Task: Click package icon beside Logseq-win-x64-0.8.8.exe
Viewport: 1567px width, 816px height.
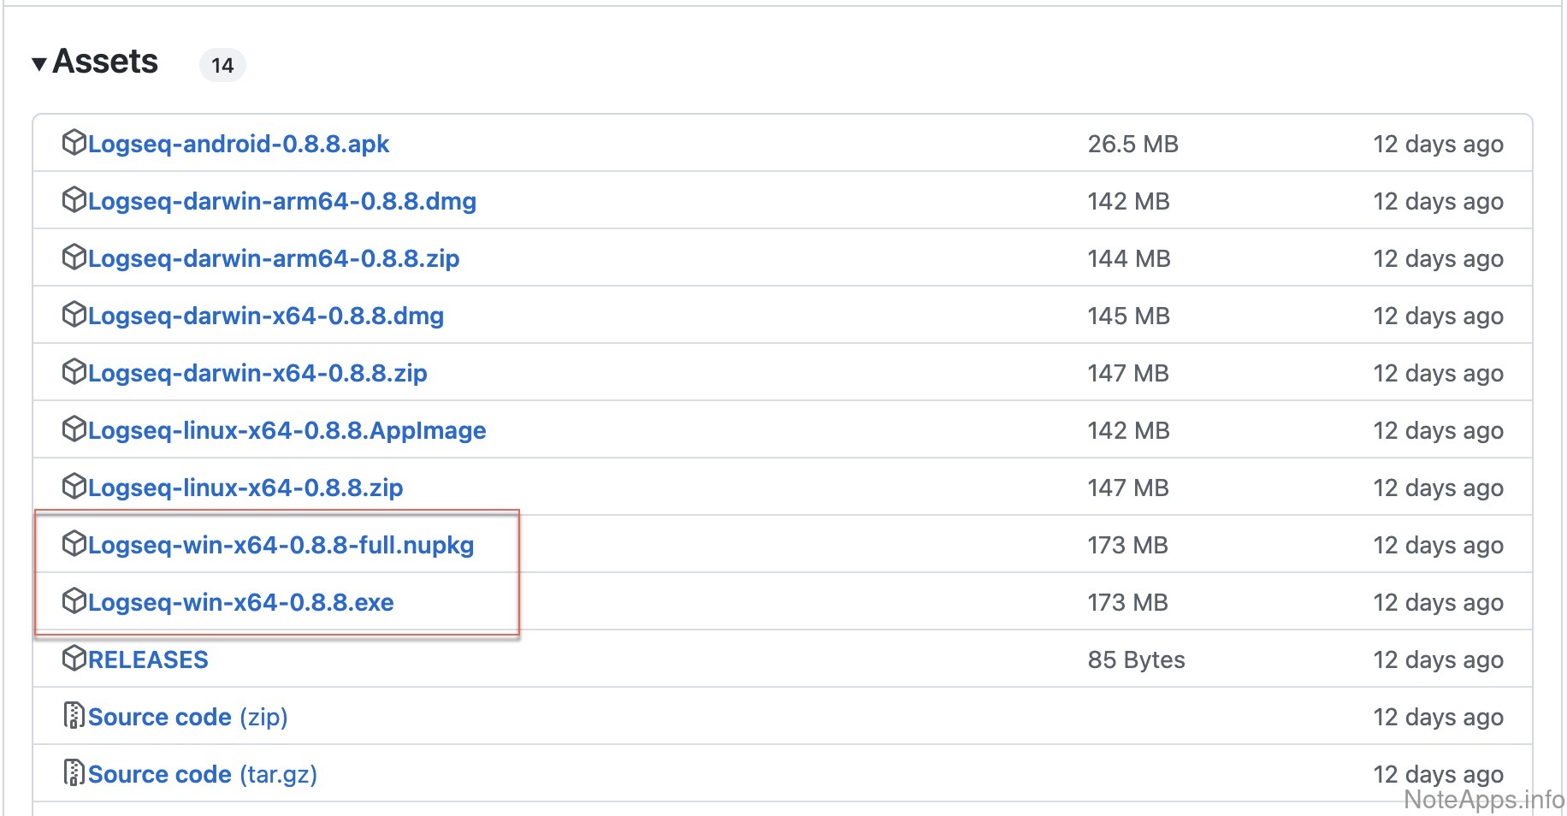Action: pyautogui.click(x=74, y=600)
